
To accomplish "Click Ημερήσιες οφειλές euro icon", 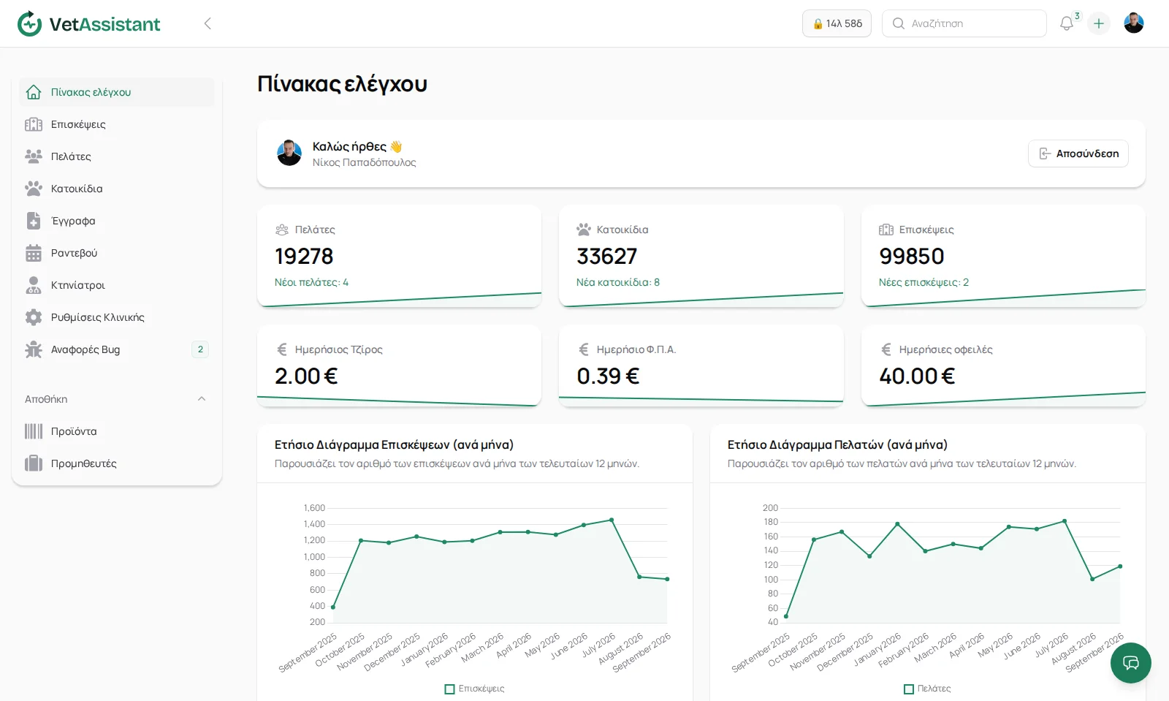I will 886,349.
